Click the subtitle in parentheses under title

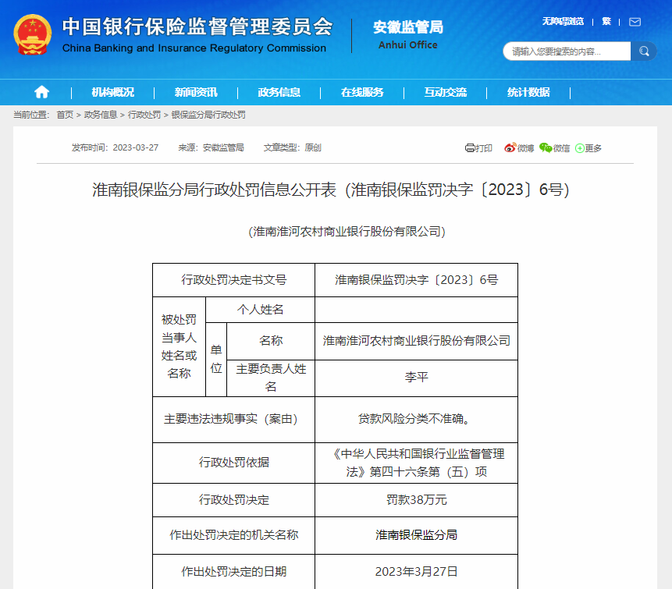347,232
